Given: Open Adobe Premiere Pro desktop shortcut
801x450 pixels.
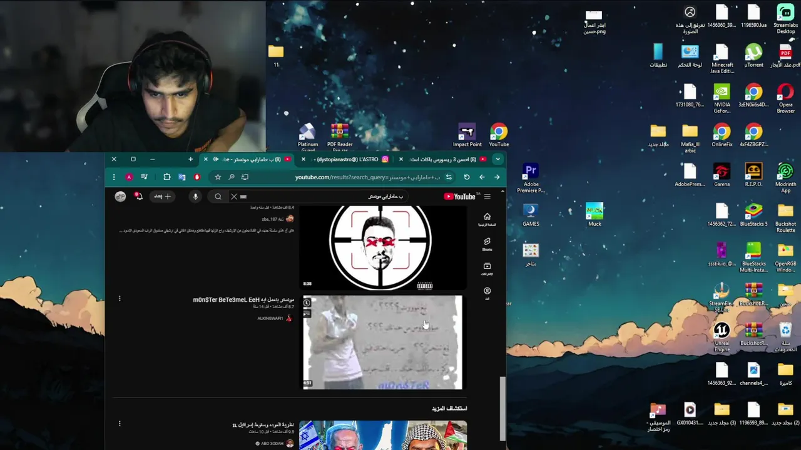Looking at the screenshot, I should (x=531, y=178).
